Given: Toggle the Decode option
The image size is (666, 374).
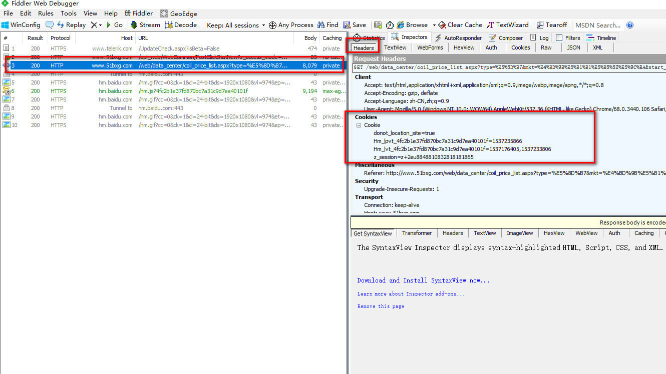Looking at the screenshot, I should (181, 25).
